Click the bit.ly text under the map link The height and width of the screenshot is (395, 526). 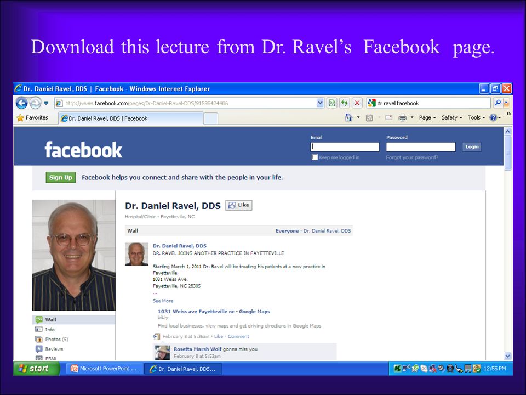click(163, 318)
